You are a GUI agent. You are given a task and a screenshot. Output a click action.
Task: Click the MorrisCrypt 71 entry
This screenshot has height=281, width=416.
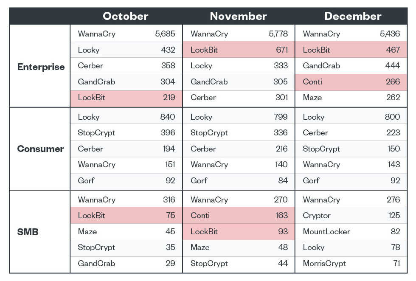(351, 264)
